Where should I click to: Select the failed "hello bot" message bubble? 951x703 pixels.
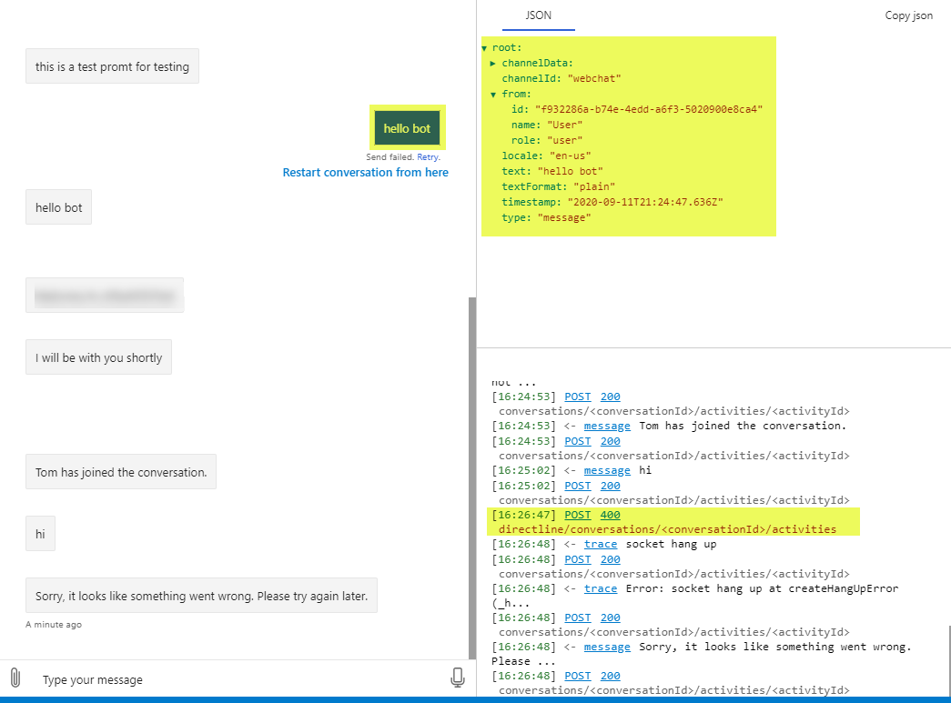pyautogui.click(x=407, y=127)
